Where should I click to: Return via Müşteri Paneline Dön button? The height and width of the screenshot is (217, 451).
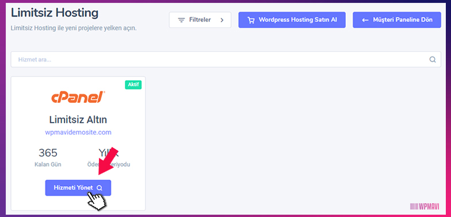click(397, 20)
